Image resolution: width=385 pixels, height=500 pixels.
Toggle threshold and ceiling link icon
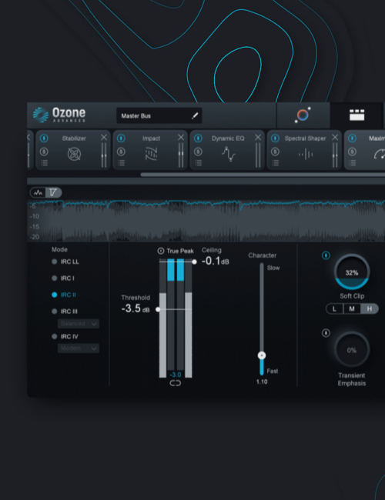176,383
